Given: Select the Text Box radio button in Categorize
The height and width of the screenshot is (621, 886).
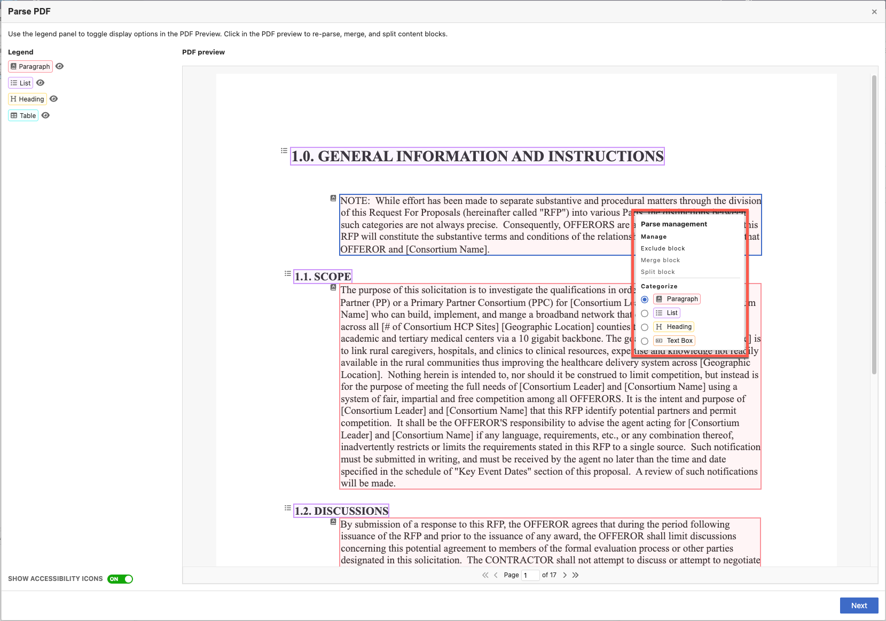Looking at the screenshot, I should coord(645,341).
